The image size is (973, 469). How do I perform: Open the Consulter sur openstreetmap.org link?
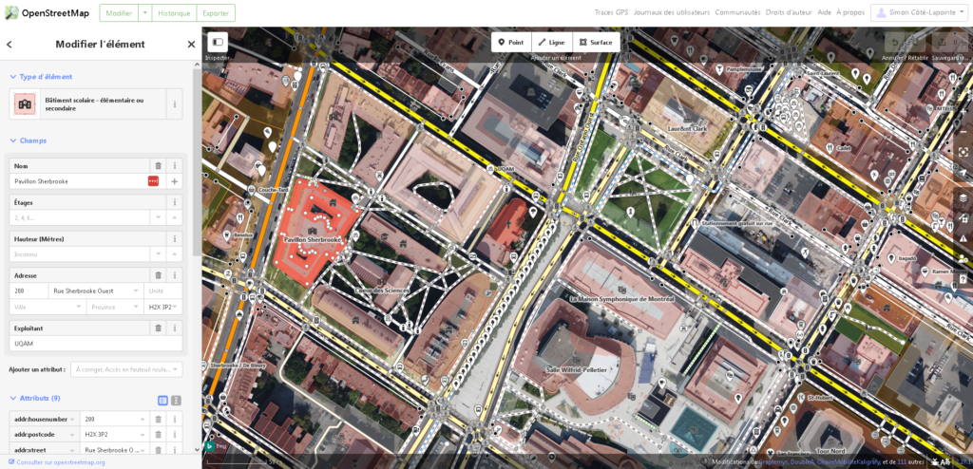[x=57, y=462]
